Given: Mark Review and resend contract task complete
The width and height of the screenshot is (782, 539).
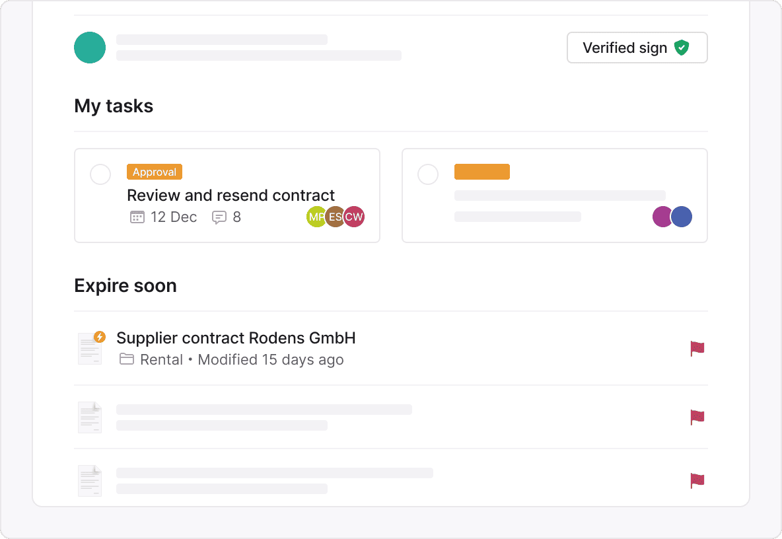Looking at the screenshot, I should click(x=100, y=174).
